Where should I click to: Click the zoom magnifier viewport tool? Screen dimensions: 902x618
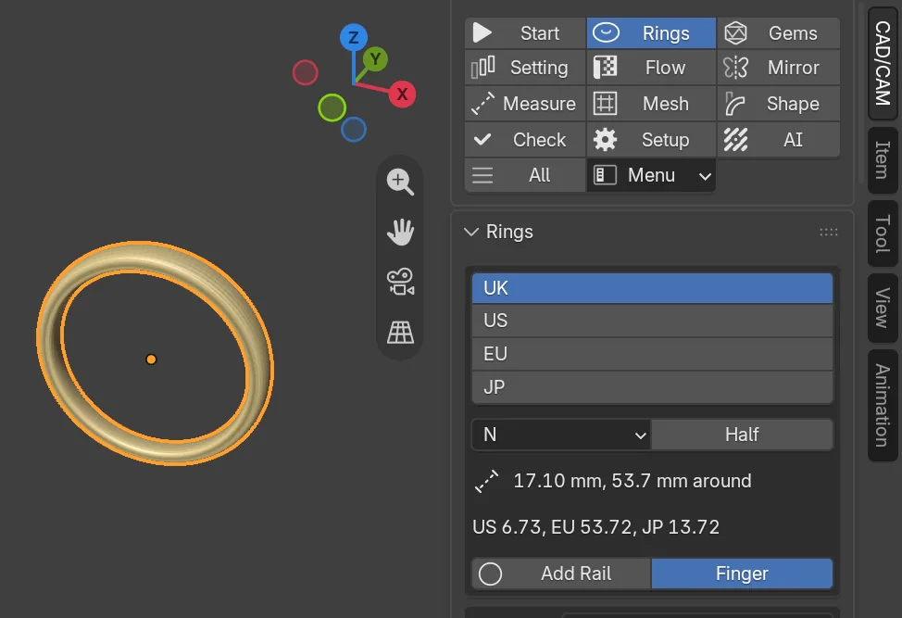pos(400,182)
